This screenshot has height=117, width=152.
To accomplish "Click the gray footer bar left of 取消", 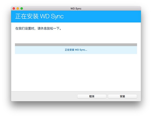I will click(x=43, y=96).
